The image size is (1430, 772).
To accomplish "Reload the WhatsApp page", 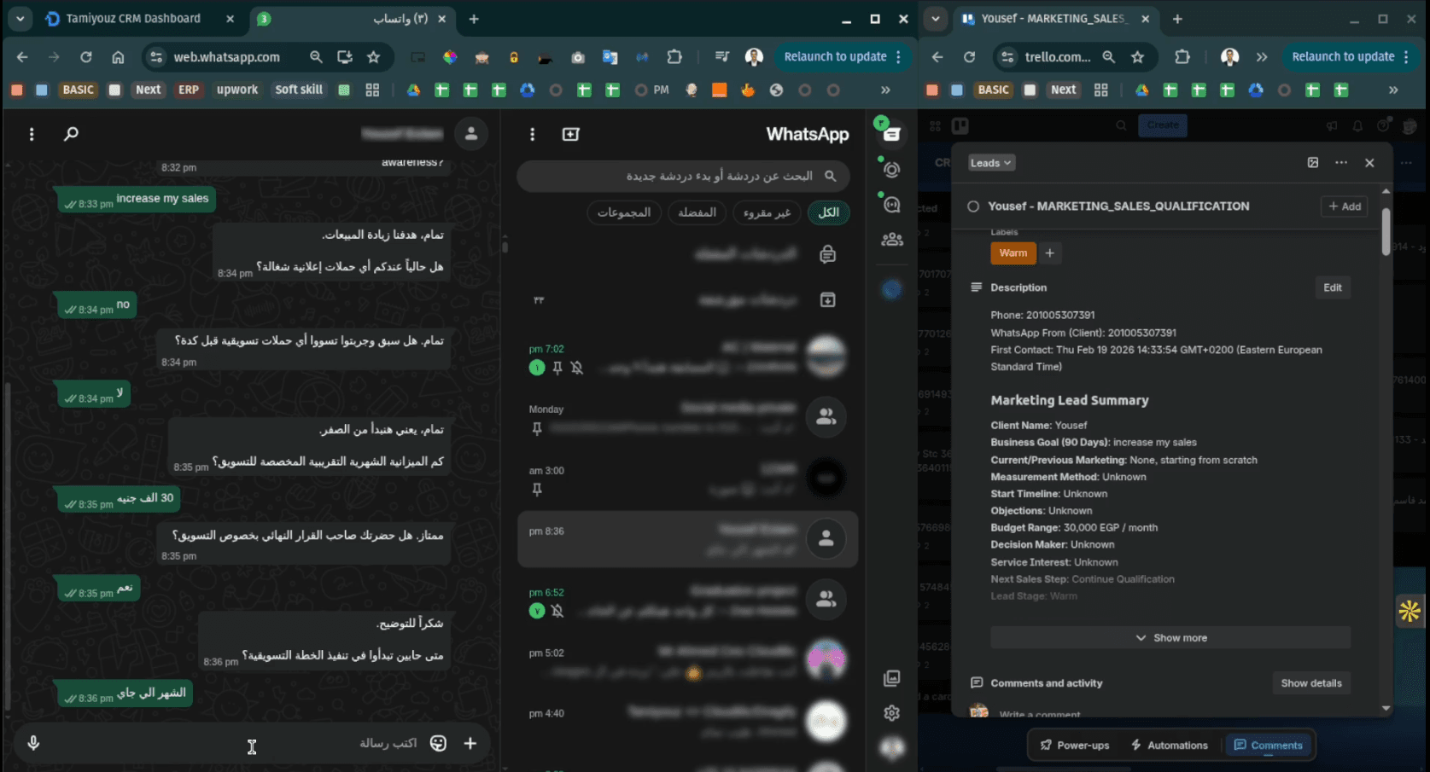I will pos(86,57).
